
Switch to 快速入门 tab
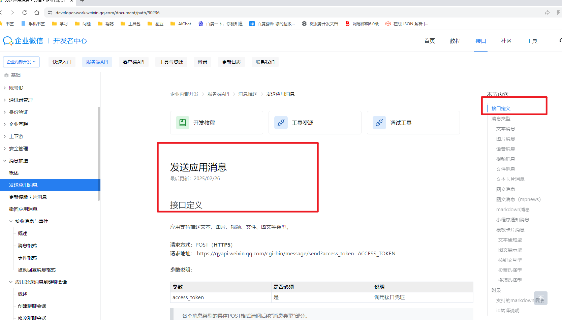pyautogui.click(x=62, y=62)
